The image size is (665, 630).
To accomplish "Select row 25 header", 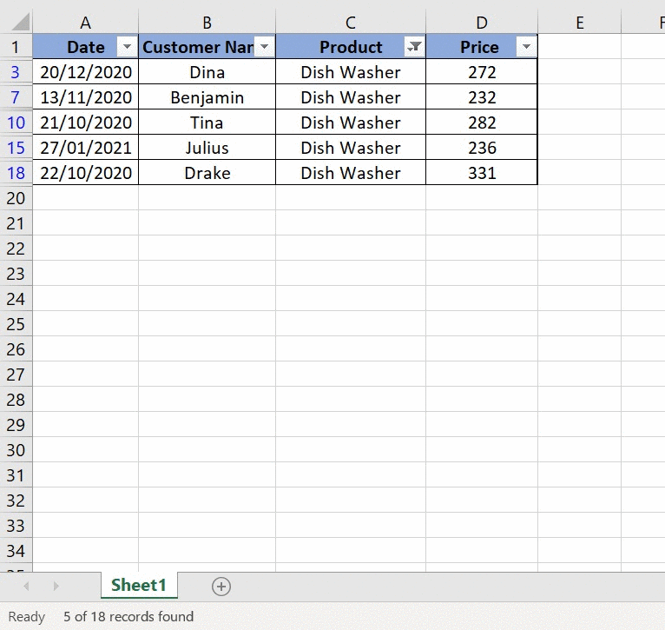I will [x=16, y=324].
